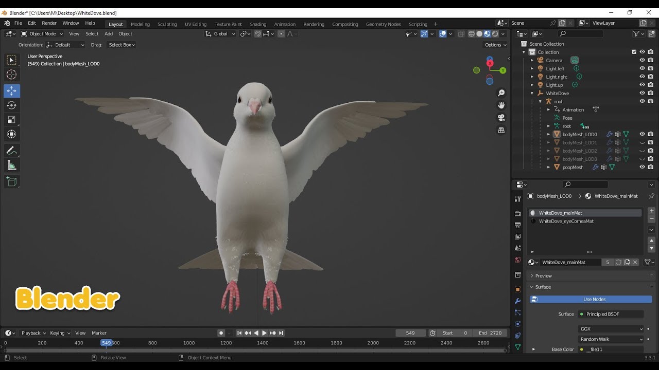
Task: Switch to the Geometry Nodes tab
Action: pos(383,24)
